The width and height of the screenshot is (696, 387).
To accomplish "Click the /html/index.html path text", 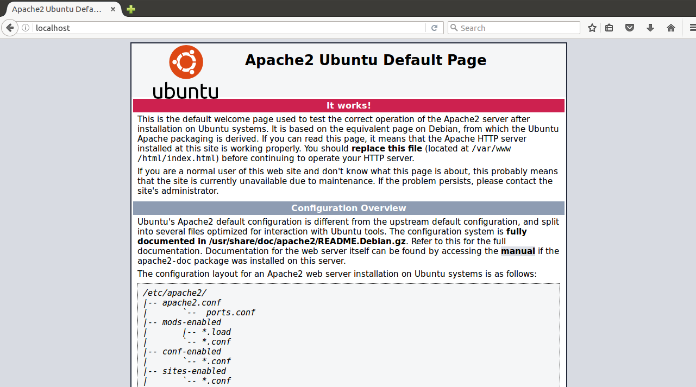I will 178,158.
